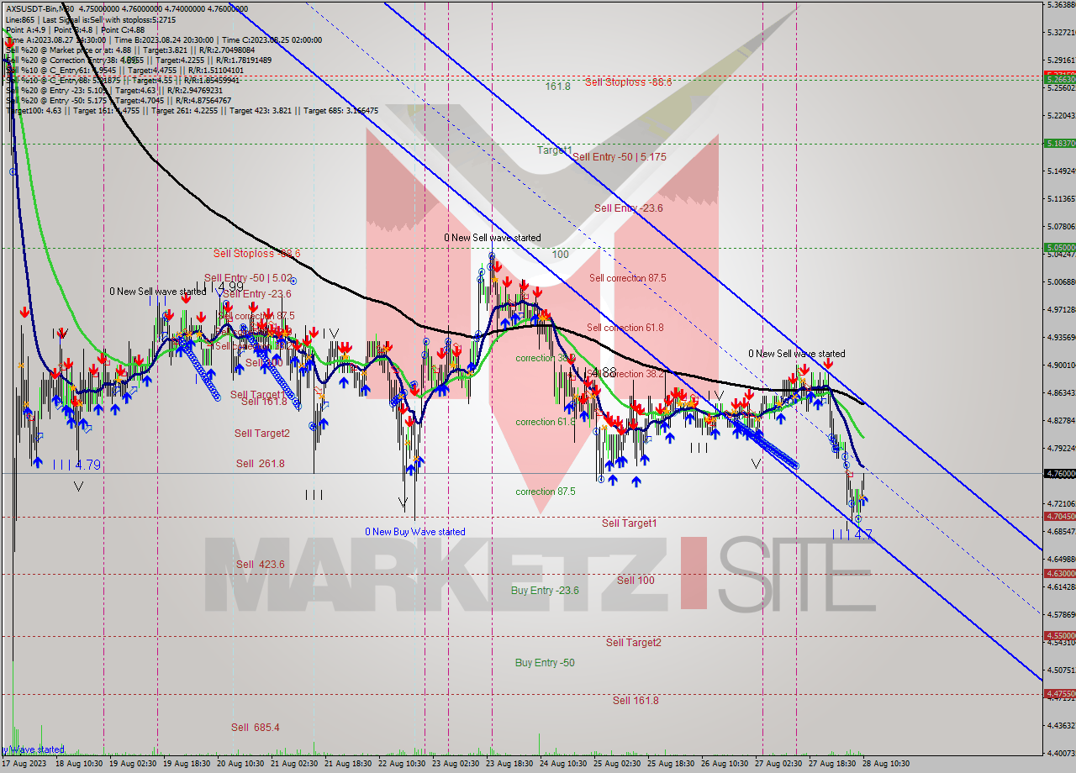
Task: Click the green '161.8' Fibonacci label
Action: pos(557,86)
